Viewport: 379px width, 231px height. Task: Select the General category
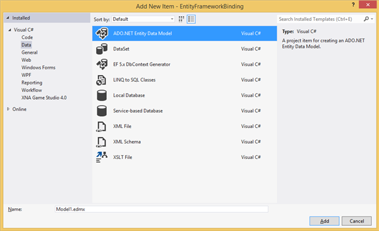tap(30, 52)
